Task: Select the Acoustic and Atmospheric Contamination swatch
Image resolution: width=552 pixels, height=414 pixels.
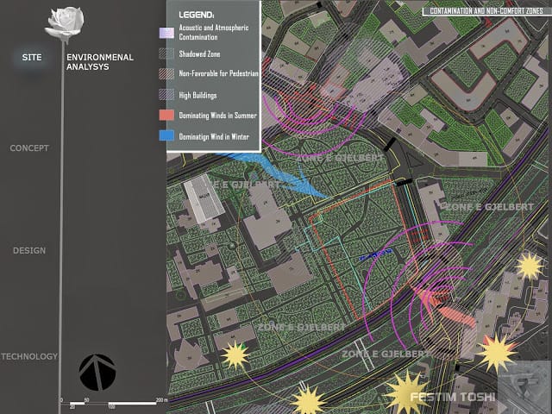Action: coord(166,33)
